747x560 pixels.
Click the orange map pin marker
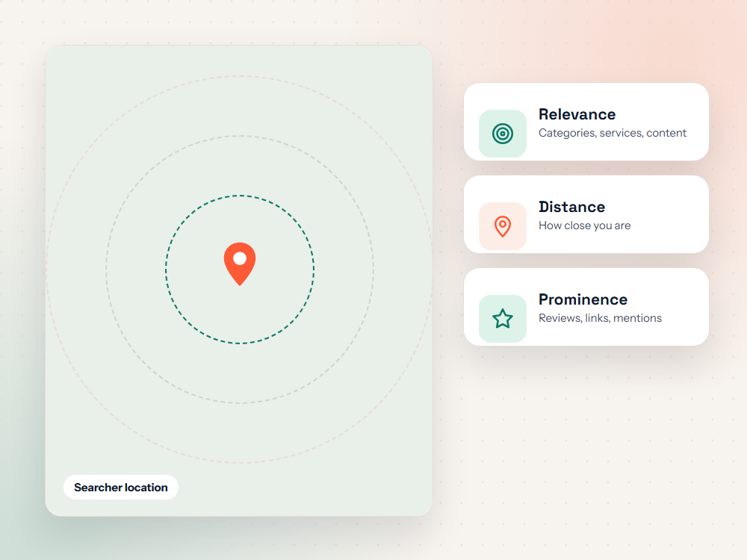[x=240, y=264]
